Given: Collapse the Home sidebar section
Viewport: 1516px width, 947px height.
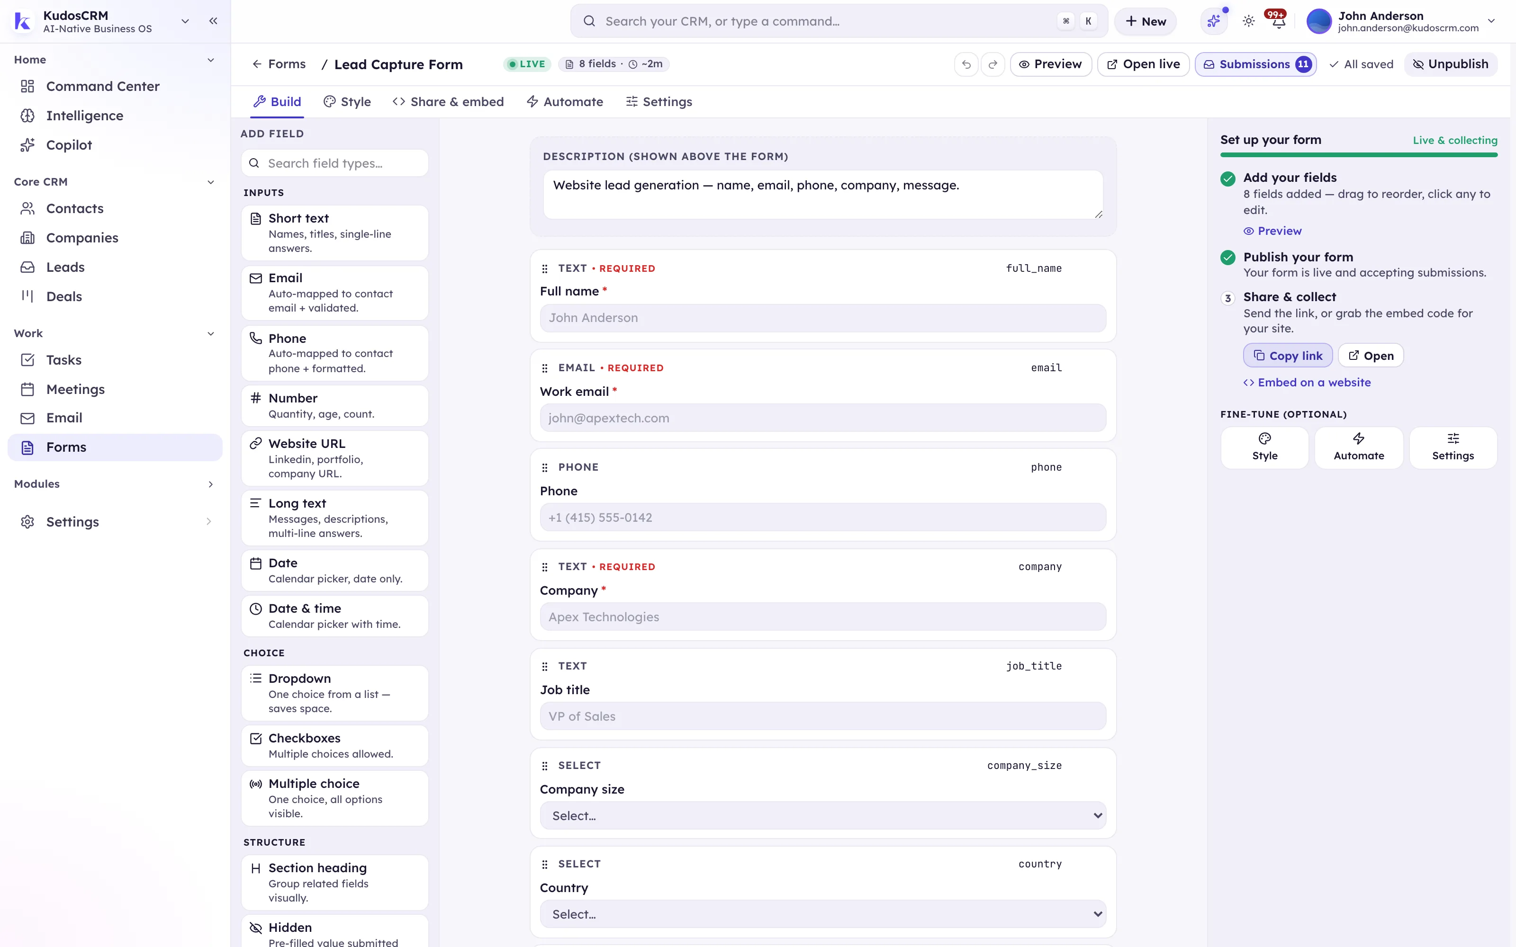Looking at the screenshot, I should 210,60.
